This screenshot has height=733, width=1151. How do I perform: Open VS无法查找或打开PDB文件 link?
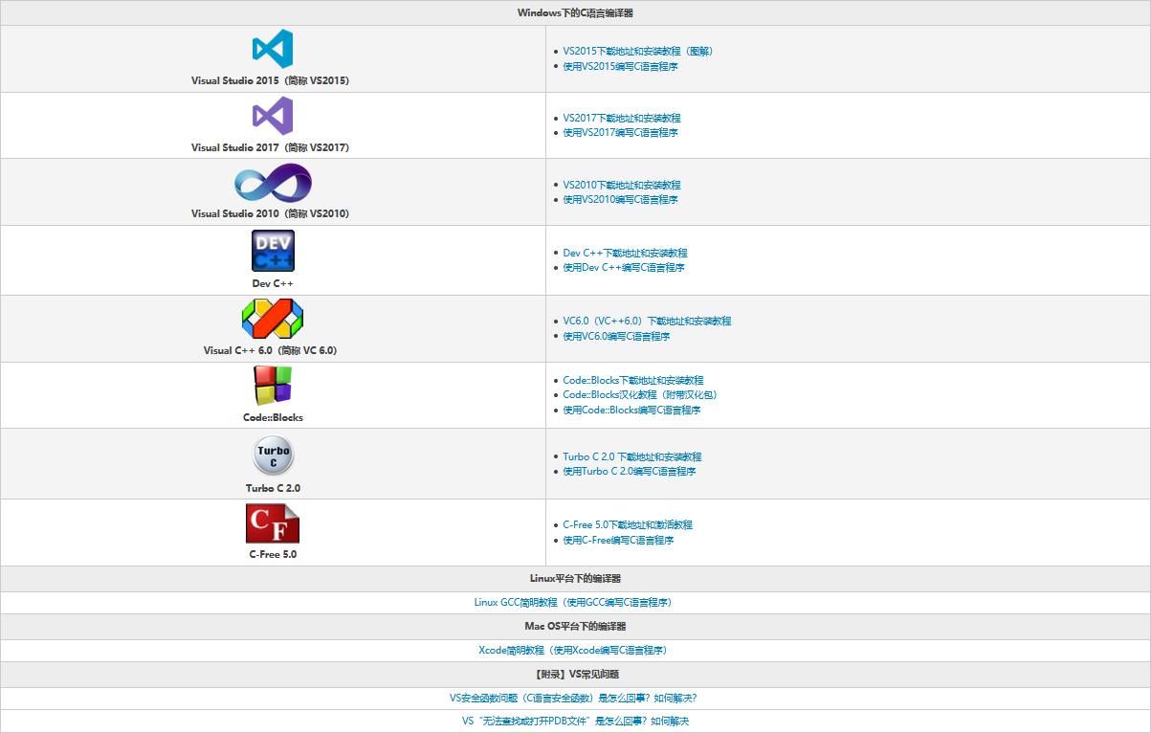tap(575, 721)
